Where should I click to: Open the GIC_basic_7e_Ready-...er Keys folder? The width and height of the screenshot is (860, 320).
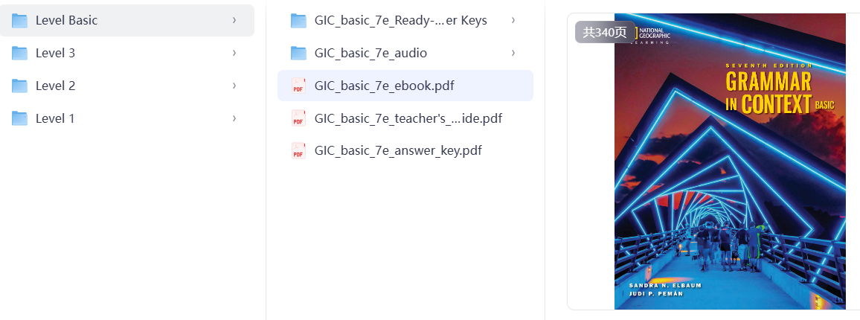coord(400,20)
